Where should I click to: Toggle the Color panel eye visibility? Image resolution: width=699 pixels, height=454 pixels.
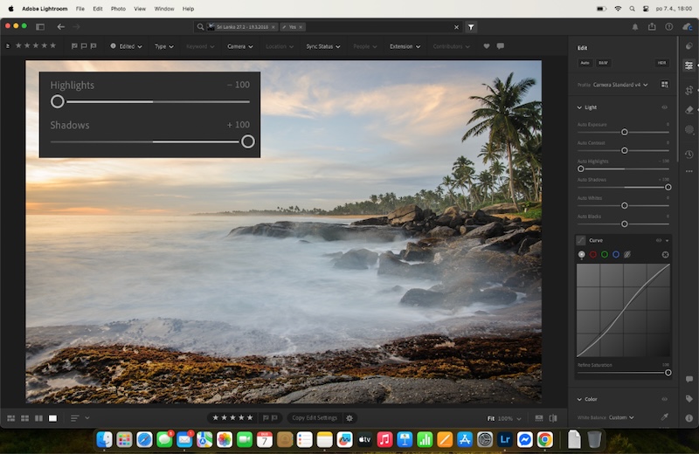pos(664,399)
